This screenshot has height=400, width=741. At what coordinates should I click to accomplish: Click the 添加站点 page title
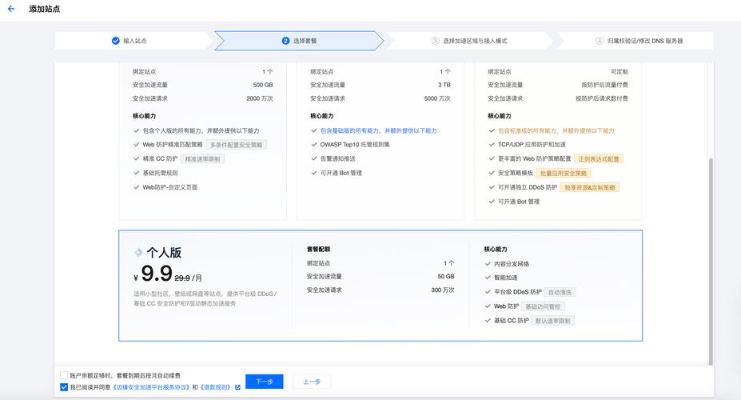pos(45,9)
